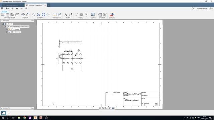The image size is (214, 120).
Task: Click the Save icon
Action: click(x=12, y=8)
